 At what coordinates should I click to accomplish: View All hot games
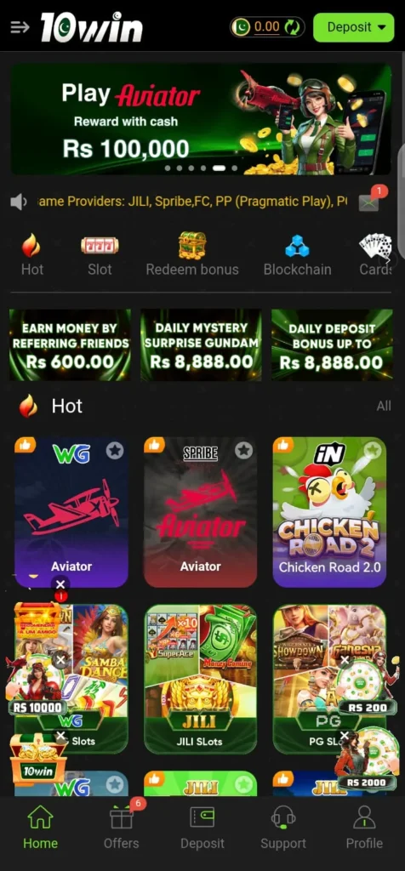coord(384,406)
